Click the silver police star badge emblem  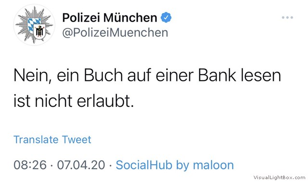[34, 25]
